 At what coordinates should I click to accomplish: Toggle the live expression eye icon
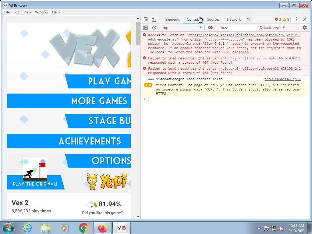(x=210, y=28)
